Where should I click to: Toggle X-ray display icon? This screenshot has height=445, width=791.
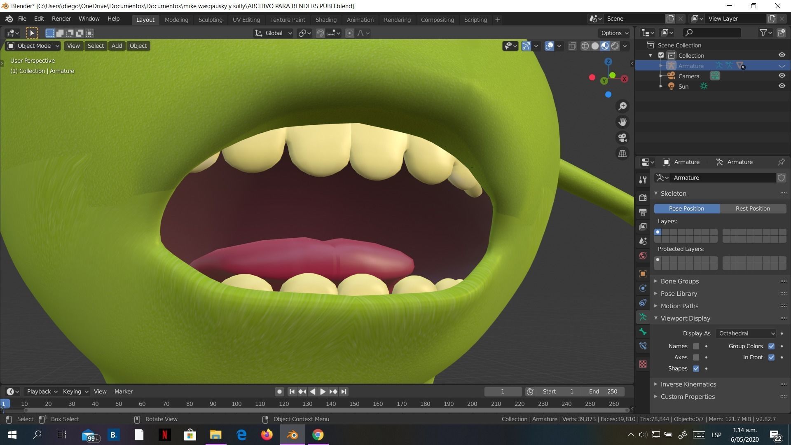pyautogui.click(x=572, y=46)
